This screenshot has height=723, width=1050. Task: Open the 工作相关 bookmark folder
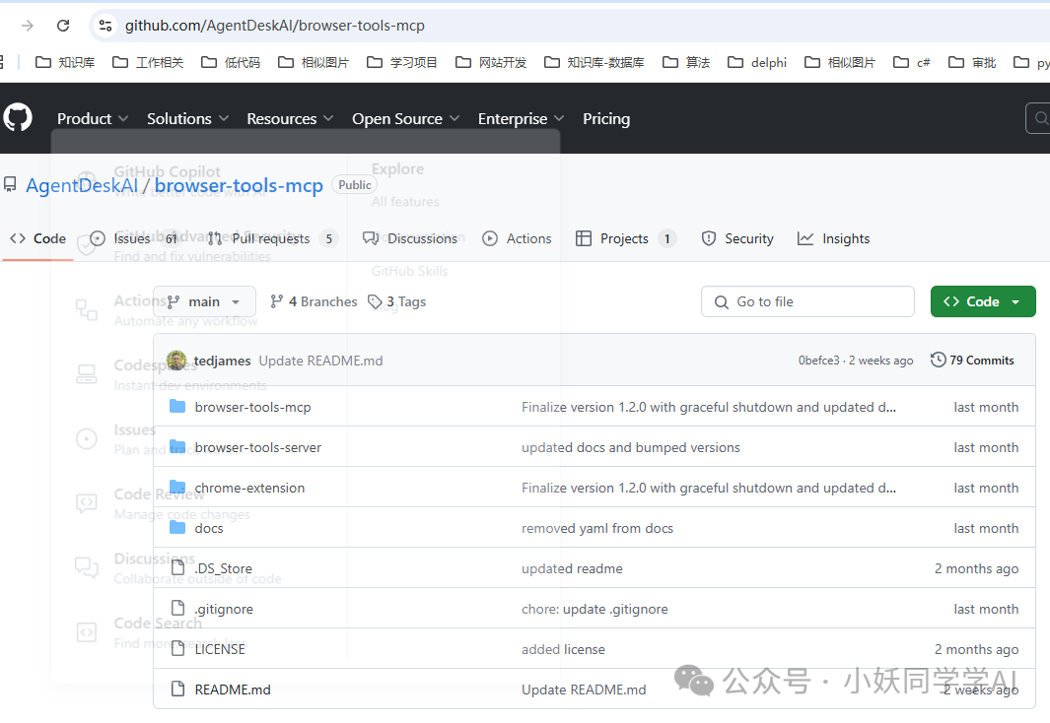click(x=148, y=62)
